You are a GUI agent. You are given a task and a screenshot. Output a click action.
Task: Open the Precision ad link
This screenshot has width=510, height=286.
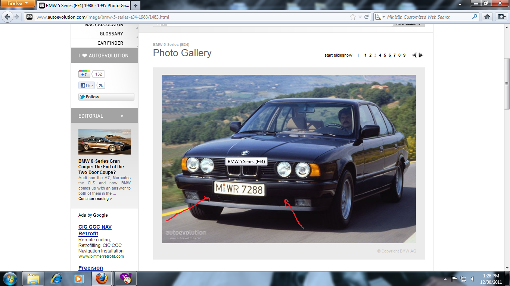click(x=91, y=268)
